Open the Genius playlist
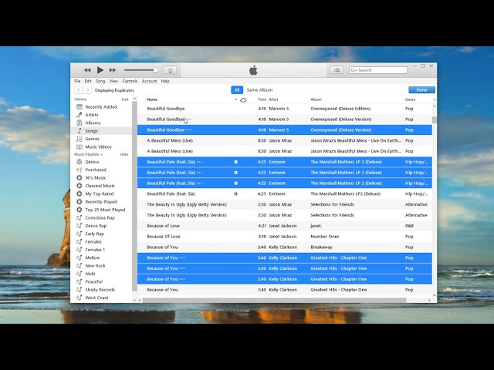The width and height of the screenshot is (494, 370). tap(92, 162)
